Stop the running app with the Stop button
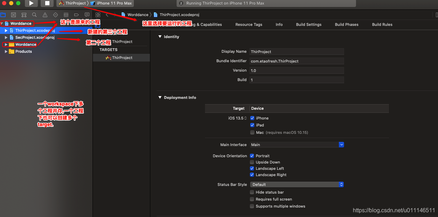Screen dimensions: 438x217 coord(47,3)
